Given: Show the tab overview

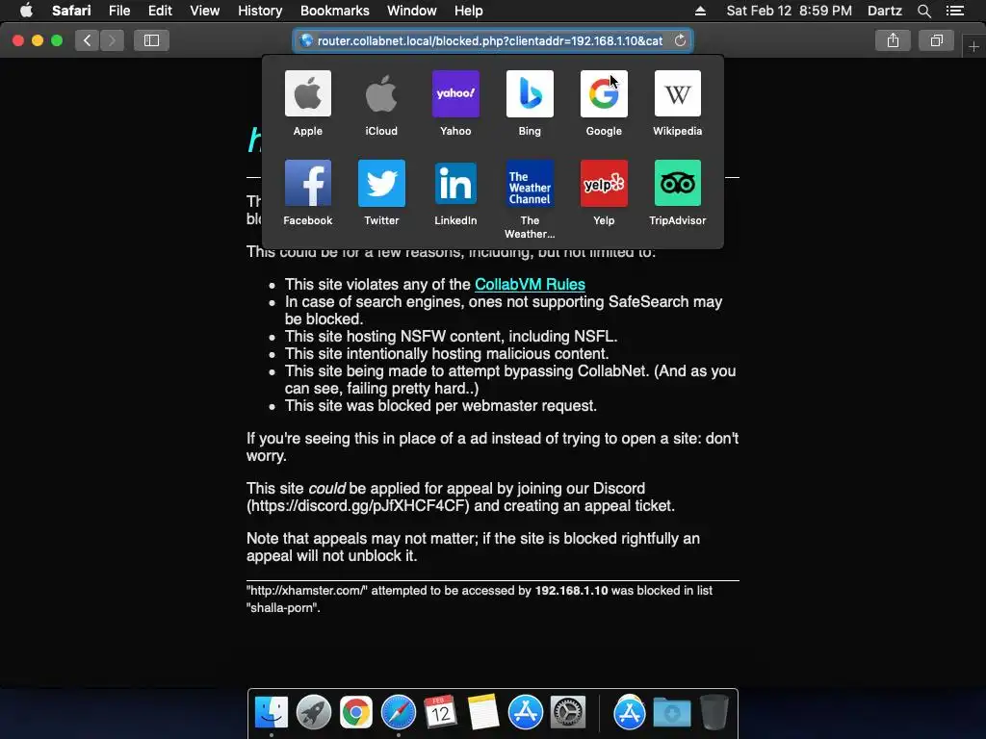Looking at the screenshot, I should pos(937,40).
